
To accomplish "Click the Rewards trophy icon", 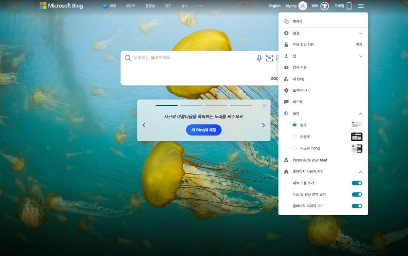I will tap(325, 6).
